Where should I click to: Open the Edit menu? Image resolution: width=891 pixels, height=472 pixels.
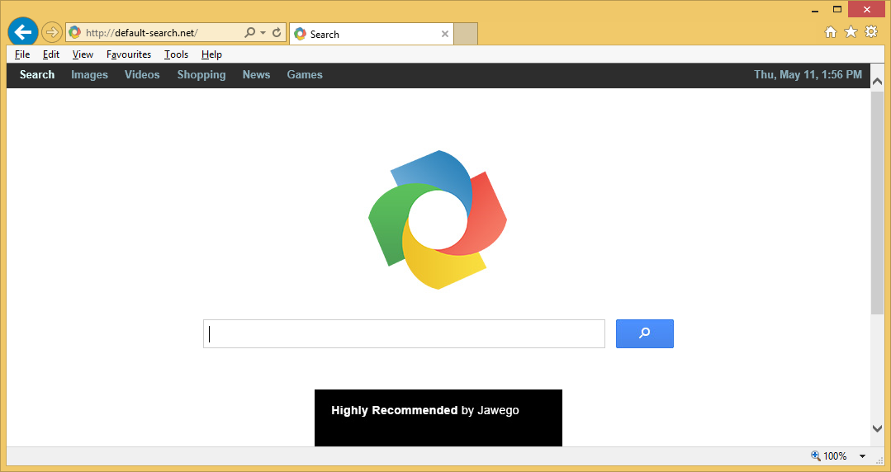click(51, 54)
